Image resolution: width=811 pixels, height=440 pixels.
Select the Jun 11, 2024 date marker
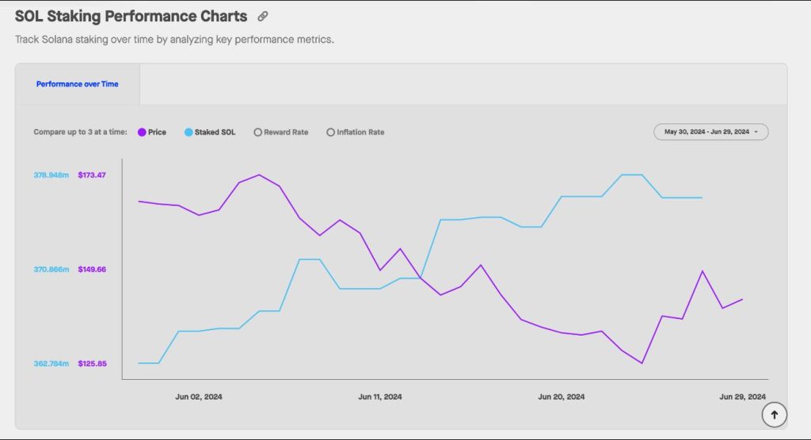click(x=380, y=396)
